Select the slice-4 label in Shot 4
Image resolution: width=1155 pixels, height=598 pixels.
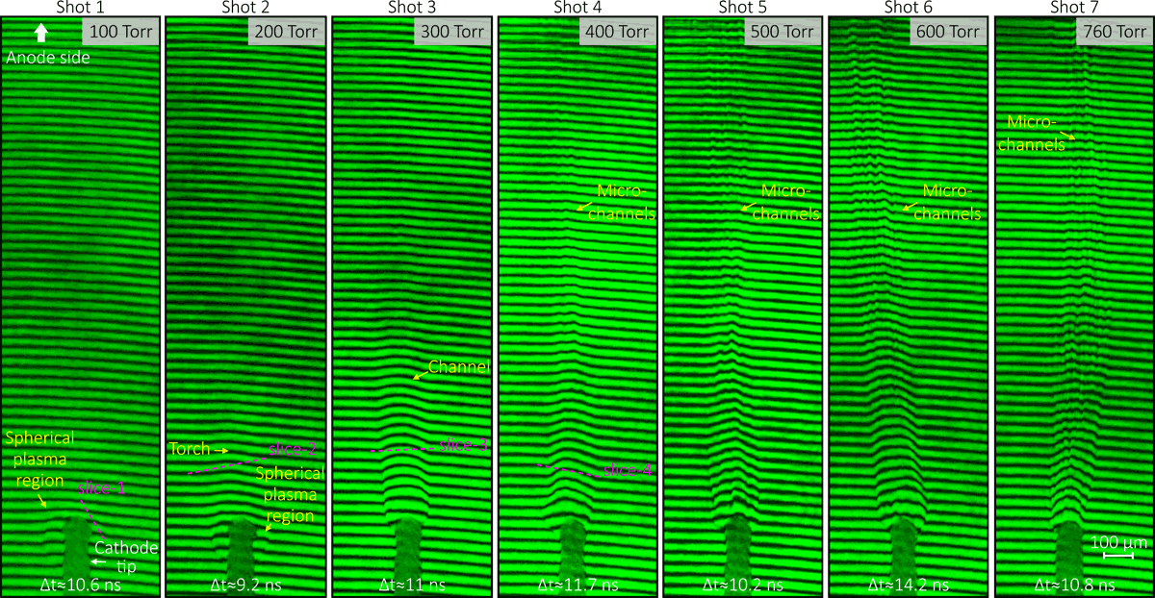click(x=628, y=469)
